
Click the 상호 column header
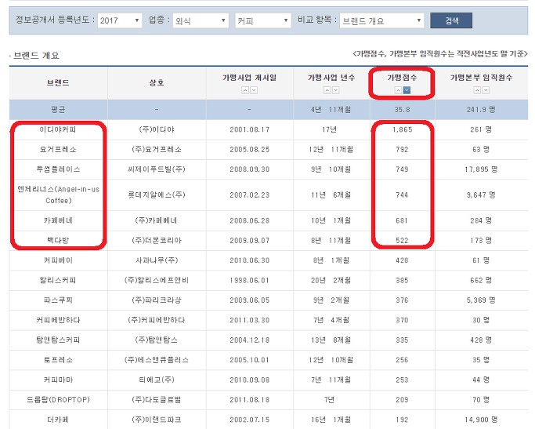157,82
